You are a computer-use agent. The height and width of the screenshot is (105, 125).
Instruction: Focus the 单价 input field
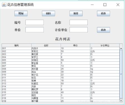pyautogui.click(x=35, y=30)
